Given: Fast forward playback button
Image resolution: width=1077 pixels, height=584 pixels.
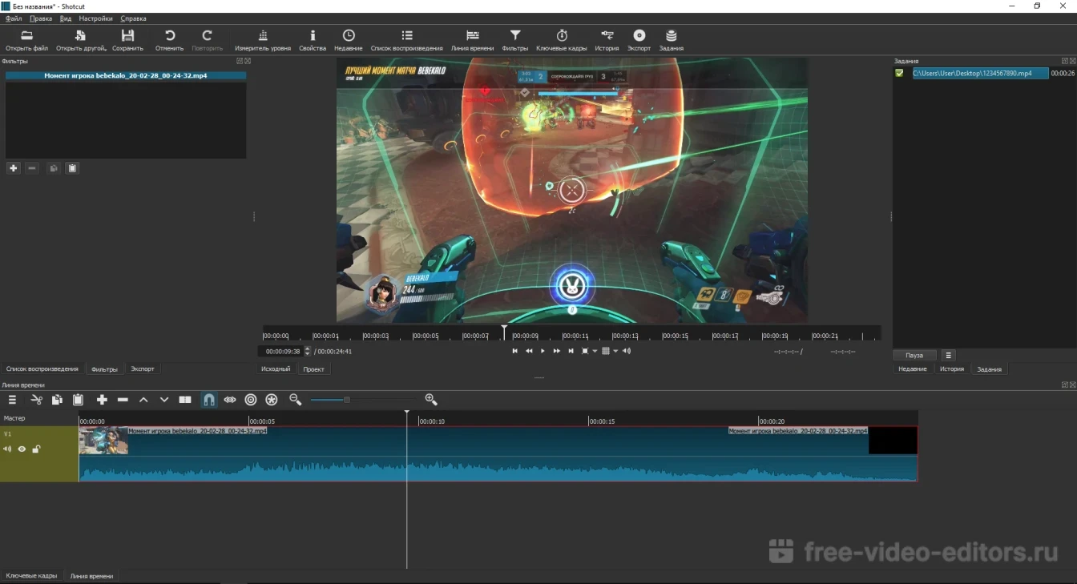Looking at the screenshot, I should point(557,351).
